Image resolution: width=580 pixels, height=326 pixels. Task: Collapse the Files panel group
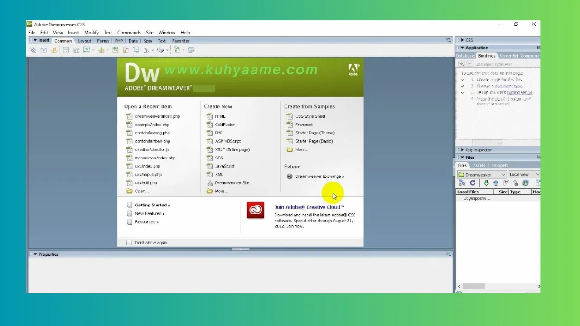(462, 158)
